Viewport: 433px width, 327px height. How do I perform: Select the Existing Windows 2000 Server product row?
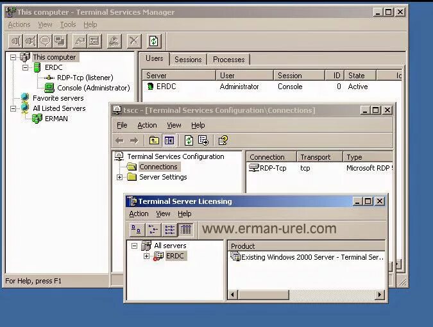click(306, 257)
